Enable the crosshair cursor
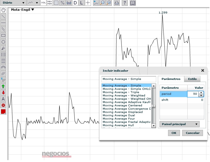 click(88, 3)
